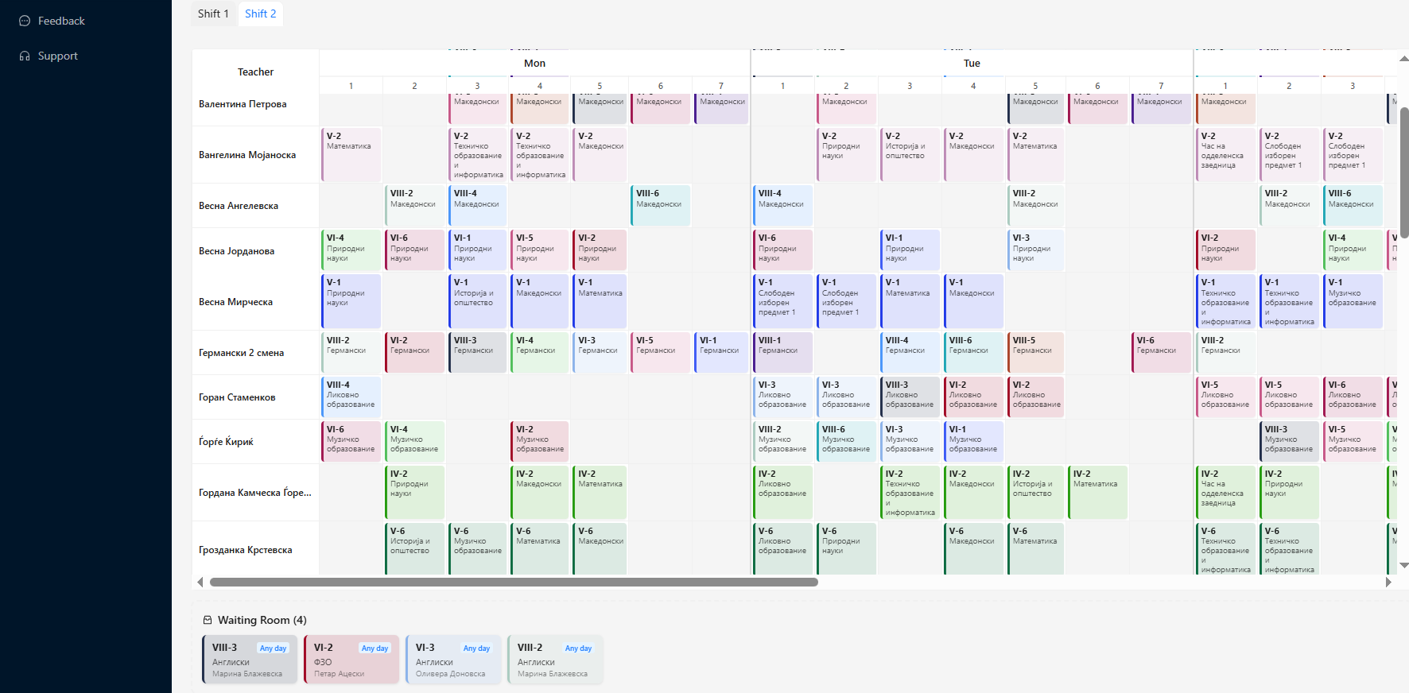
Task: Click VIII-6 Македонски lesson Monday period 6
Action: tap(661, 205)
